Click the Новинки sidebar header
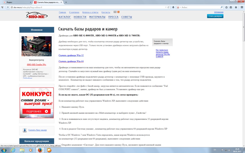This screenshot has height=153, width=245. 36,30
